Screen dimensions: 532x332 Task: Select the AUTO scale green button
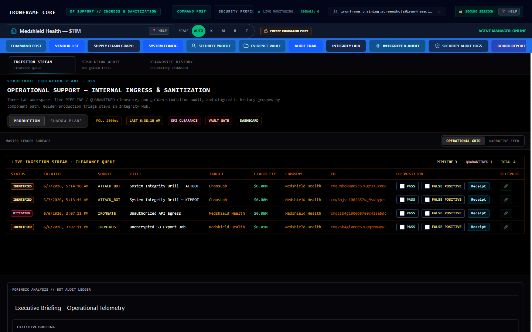click(198, 31)
